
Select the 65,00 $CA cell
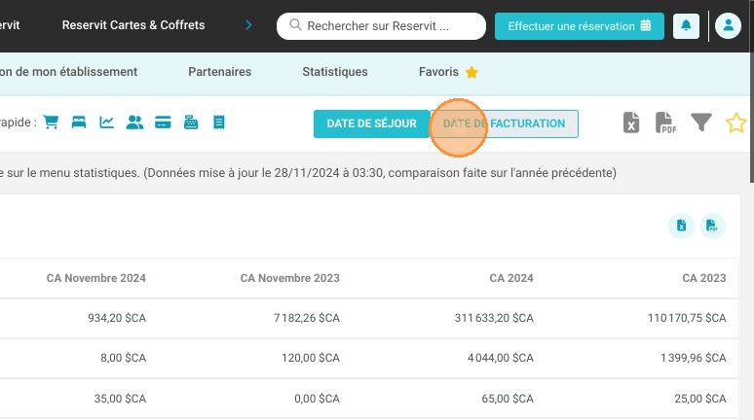(508, 399)
